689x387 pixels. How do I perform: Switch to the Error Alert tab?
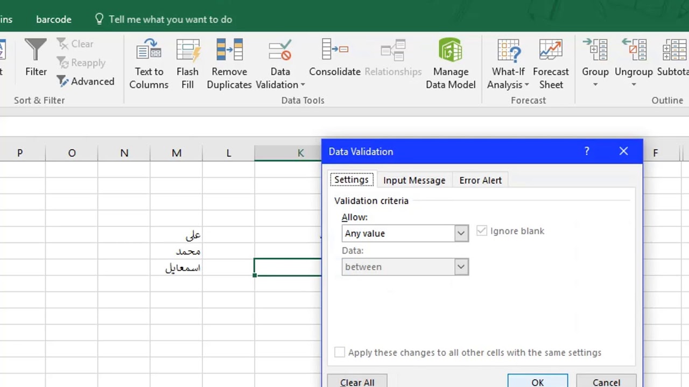pyautogui.click(x=480, y=181)
